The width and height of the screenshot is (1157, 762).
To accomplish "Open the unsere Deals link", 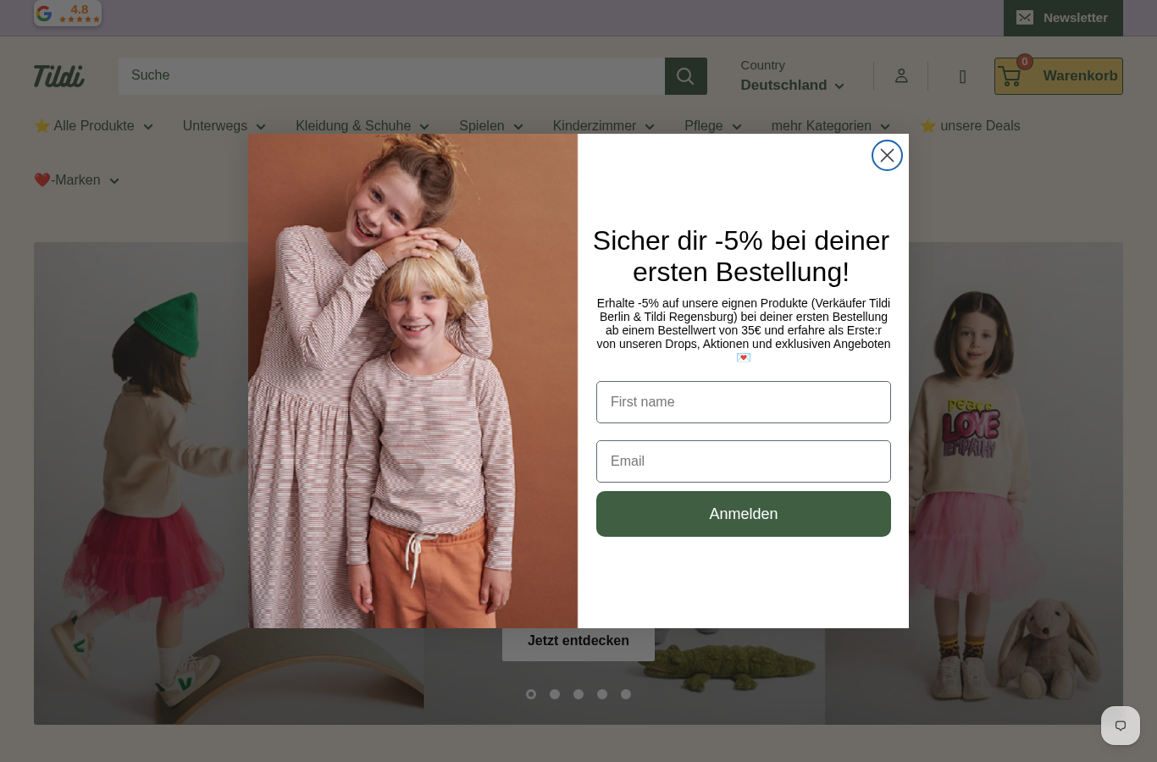I will pos(970,126).
